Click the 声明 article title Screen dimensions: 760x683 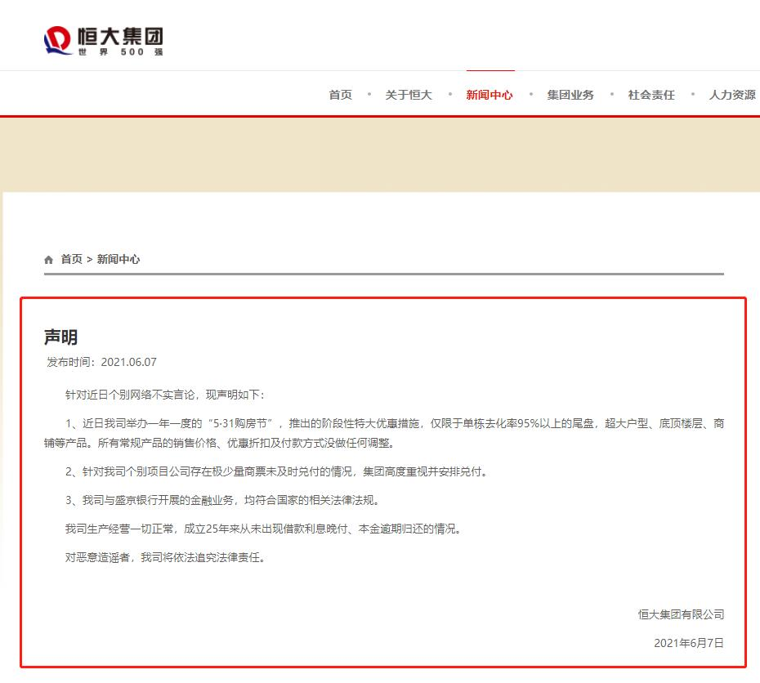60,337
